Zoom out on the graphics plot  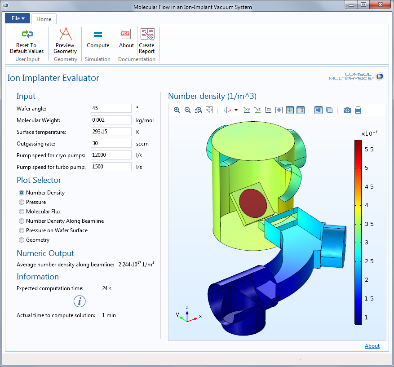click(187, 110)
